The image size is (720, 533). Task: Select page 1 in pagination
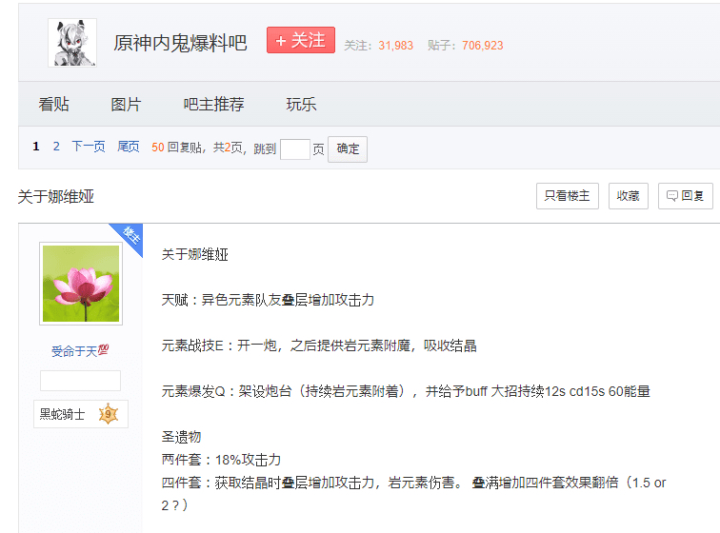pyautogui.click(x=36, y=147)
